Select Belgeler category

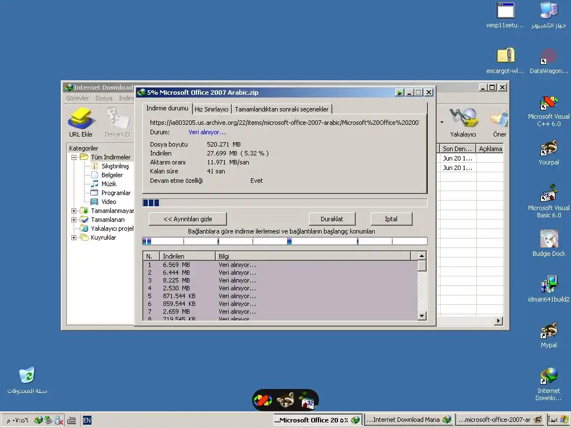112,175
